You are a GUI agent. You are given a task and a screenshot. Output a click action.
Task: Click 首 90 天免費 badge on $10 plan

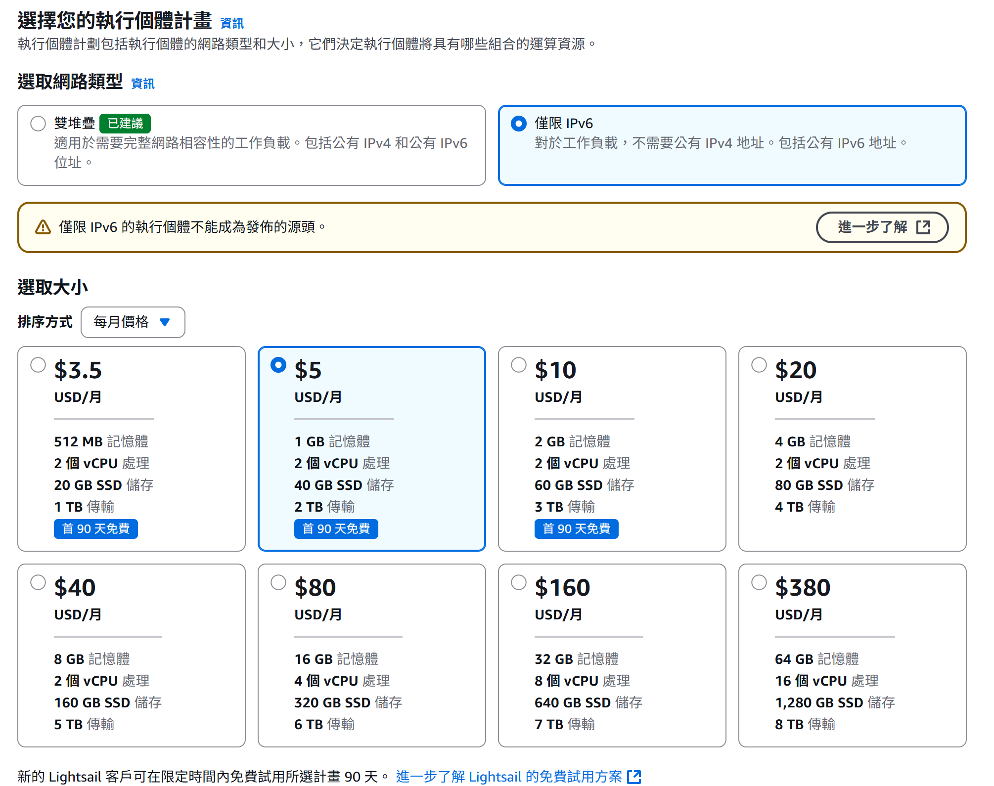(x=576, y=529)
